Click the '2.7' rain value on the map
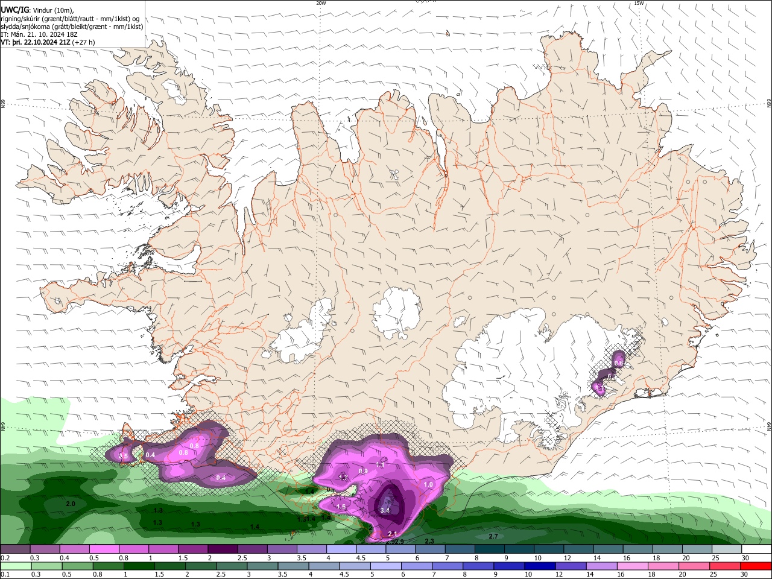Screen dimensions: 772x579 pyautogui.click(x=493, y=536)
